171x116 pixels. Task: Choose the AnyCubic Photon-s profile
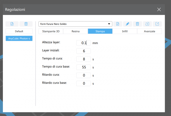[x=19, y=38]
